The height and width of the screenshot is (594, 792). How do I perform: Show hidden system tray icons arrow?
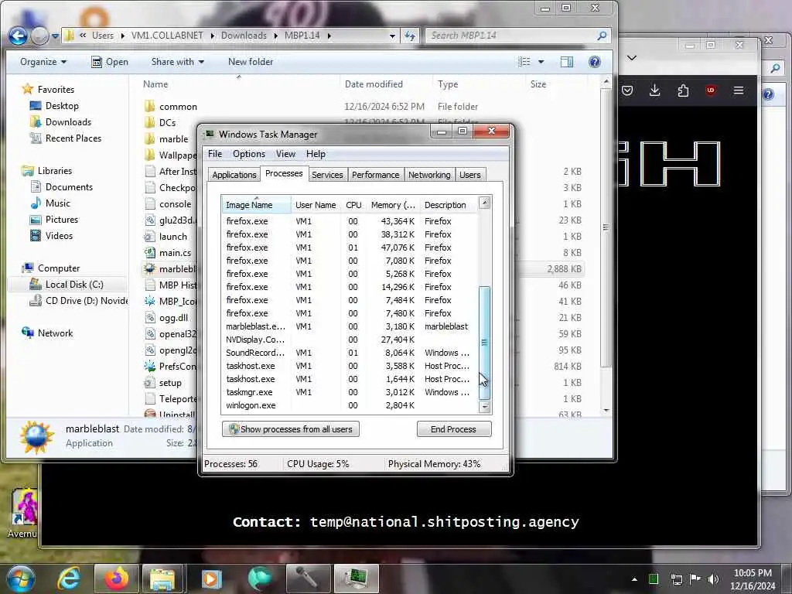634,579
